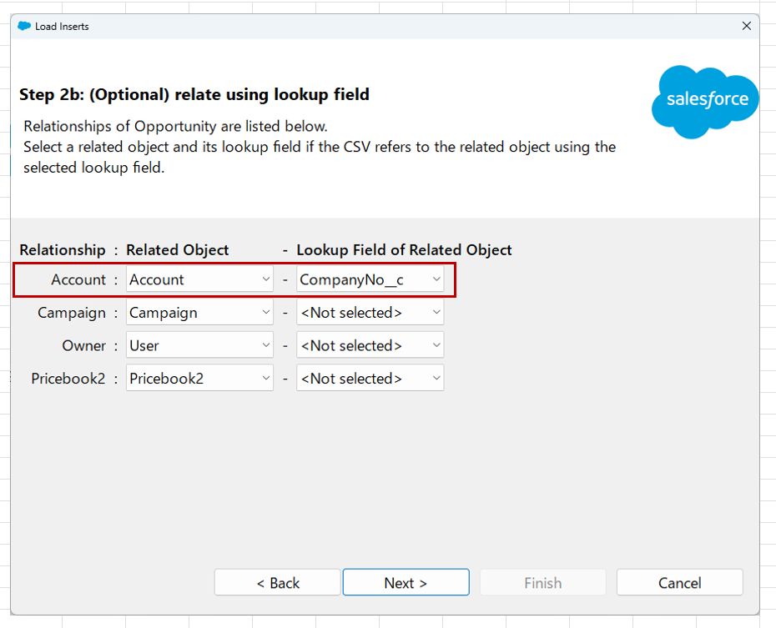Click the Campaign relationship label

72,313
